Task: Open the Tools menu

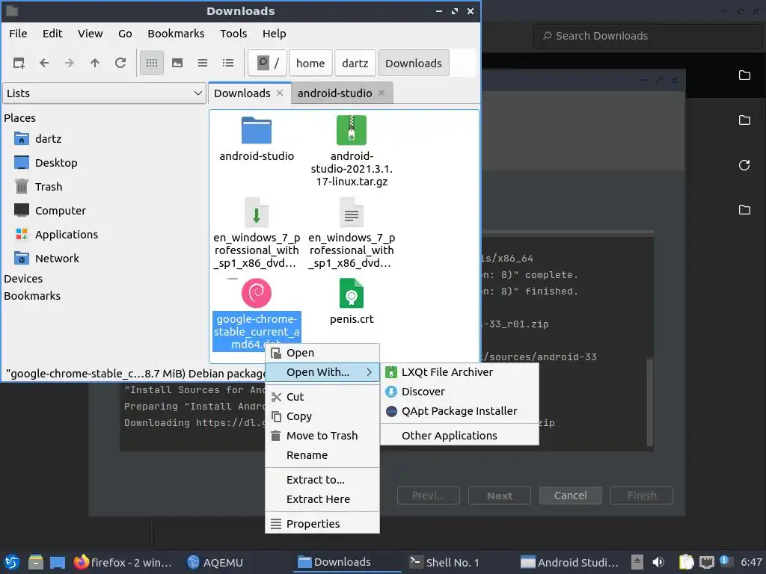Action: 233,34
